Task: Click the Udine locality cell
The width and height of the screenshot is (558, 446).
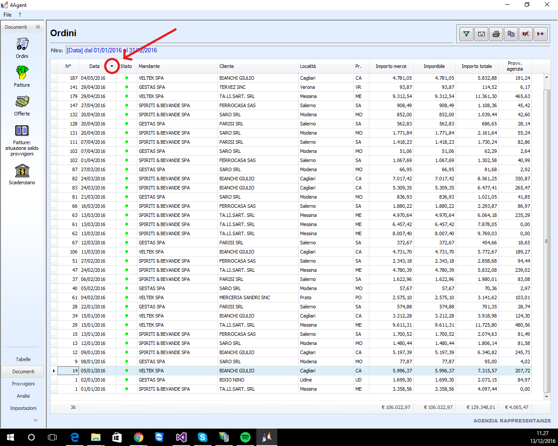Action: click(x=326, y=380)
